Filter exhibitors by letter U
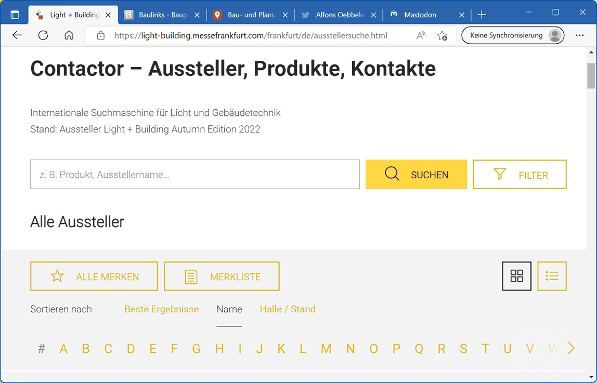 click(x=508, y=348)
